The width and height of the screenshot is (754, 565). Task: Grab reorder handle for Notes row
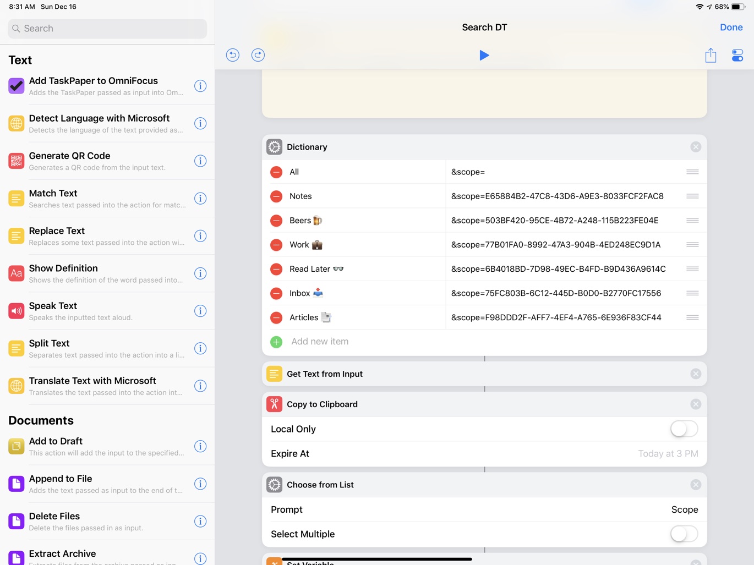(692, 196)
